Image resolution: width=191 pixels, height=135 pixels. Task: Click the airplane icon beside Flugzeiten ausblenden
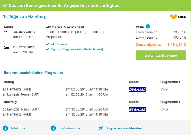(x=101, y=128)
